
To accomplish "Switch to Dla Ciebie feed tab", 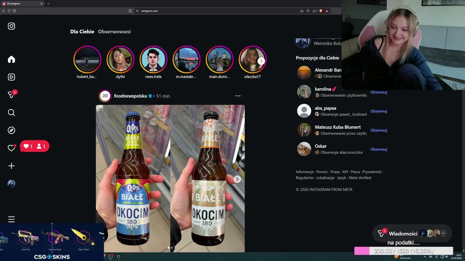I will coord(82,32).
